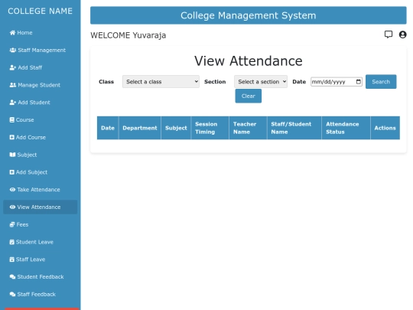
Task: Open the user profile account icon
Action: tap(402, 34)
